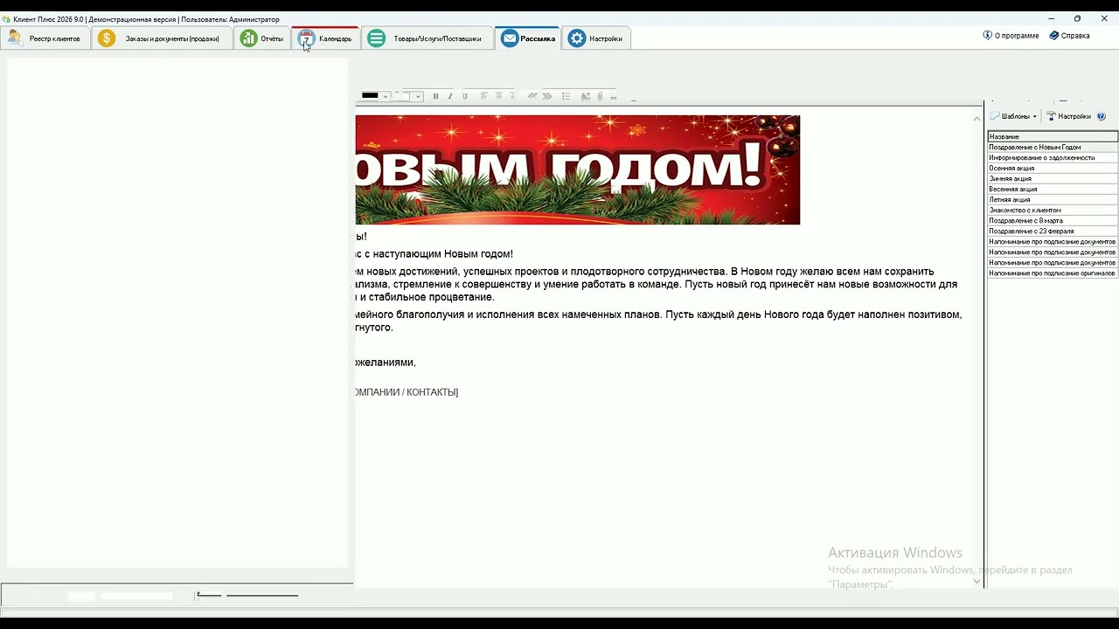
Task: Click the editor scrollbar down arrow
Action: 977,581
